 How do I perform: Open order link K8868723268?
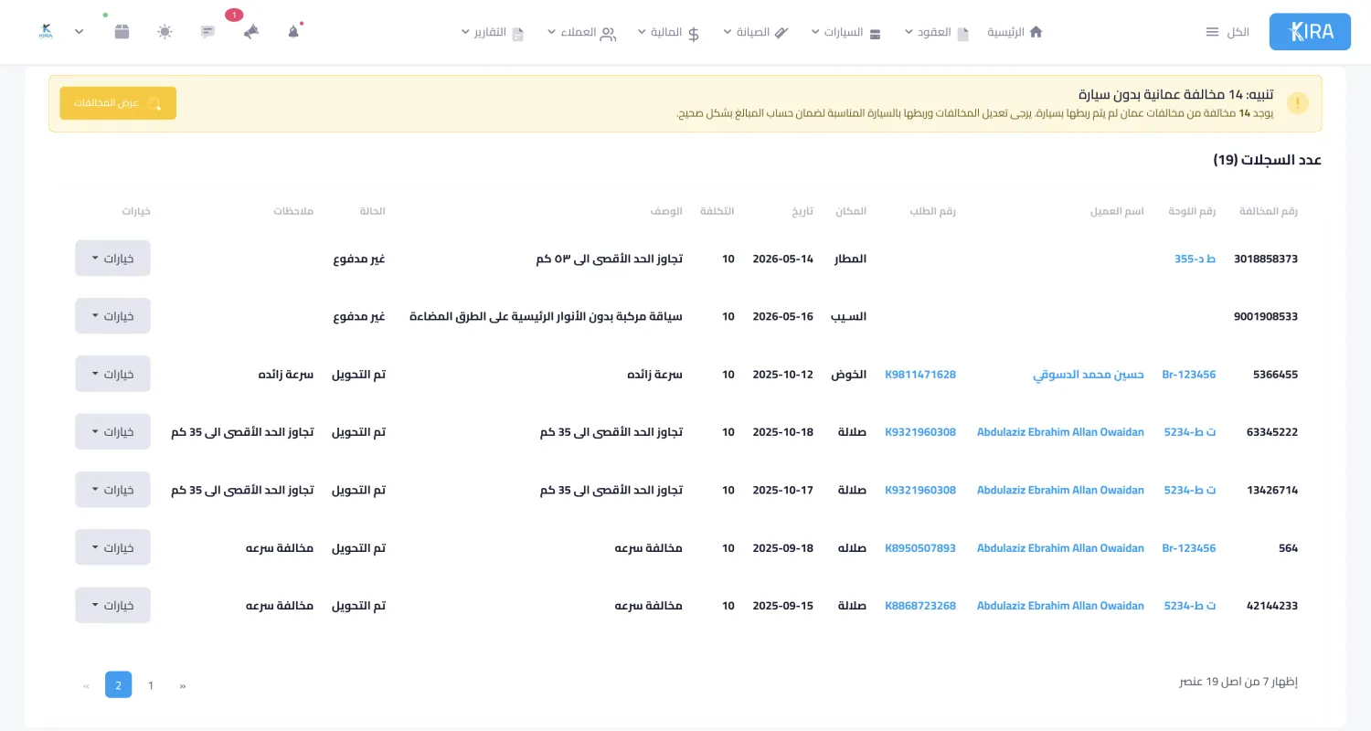click(x=920, y=606)
